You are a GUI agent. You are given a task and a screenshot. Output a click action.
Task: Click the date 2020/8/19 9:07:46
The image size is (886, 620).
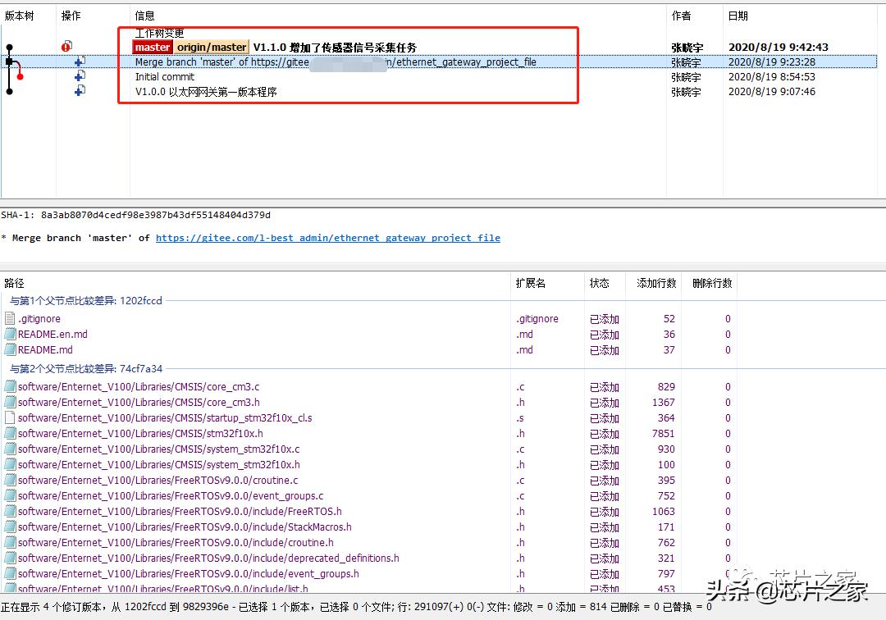(x=771, y=92)
